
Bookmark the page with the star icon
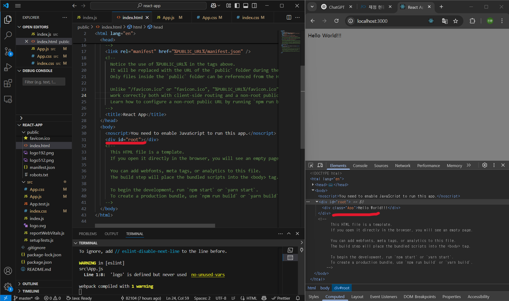(456, 21)
